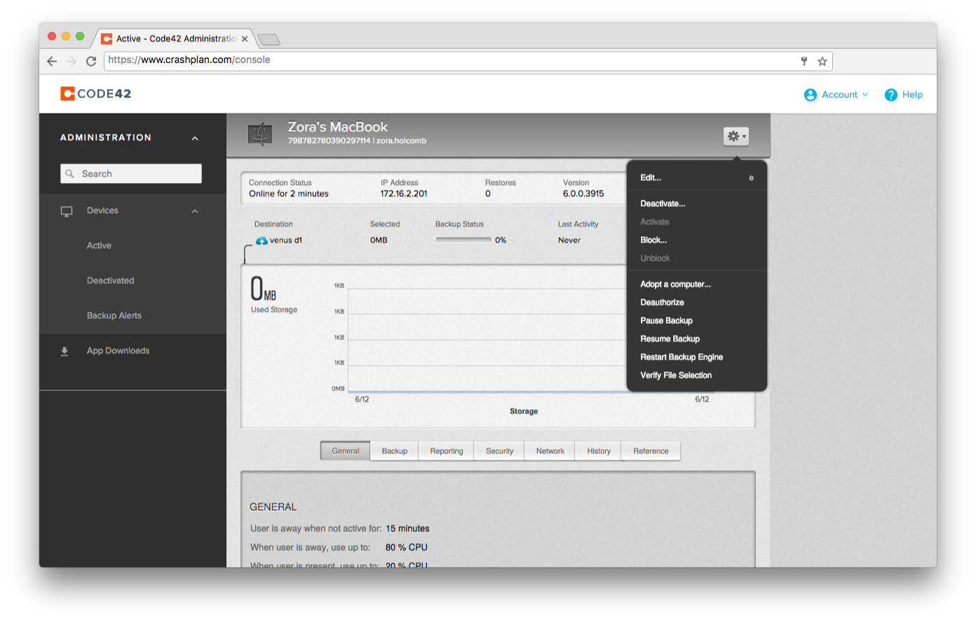Open the Reporting tab

(447, 451)
